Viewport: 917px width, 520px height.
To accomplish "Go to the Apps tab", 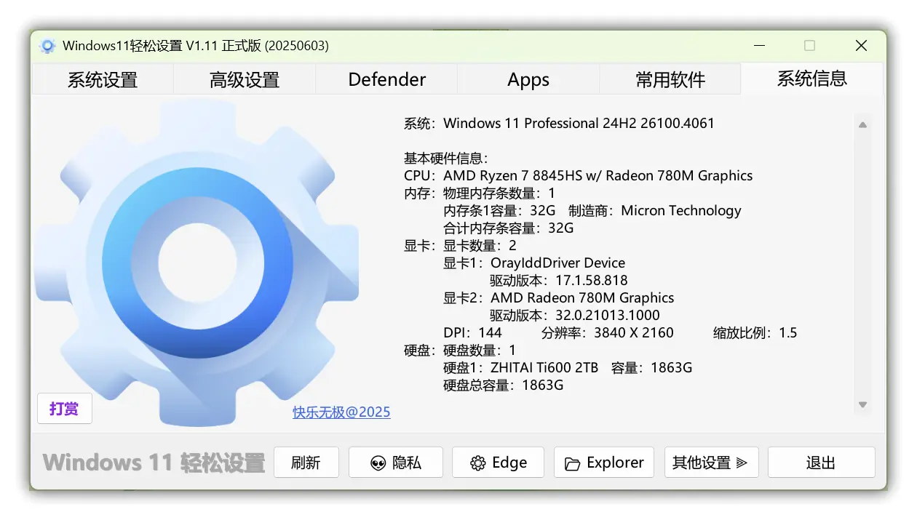I will click(x=528, y=79).
